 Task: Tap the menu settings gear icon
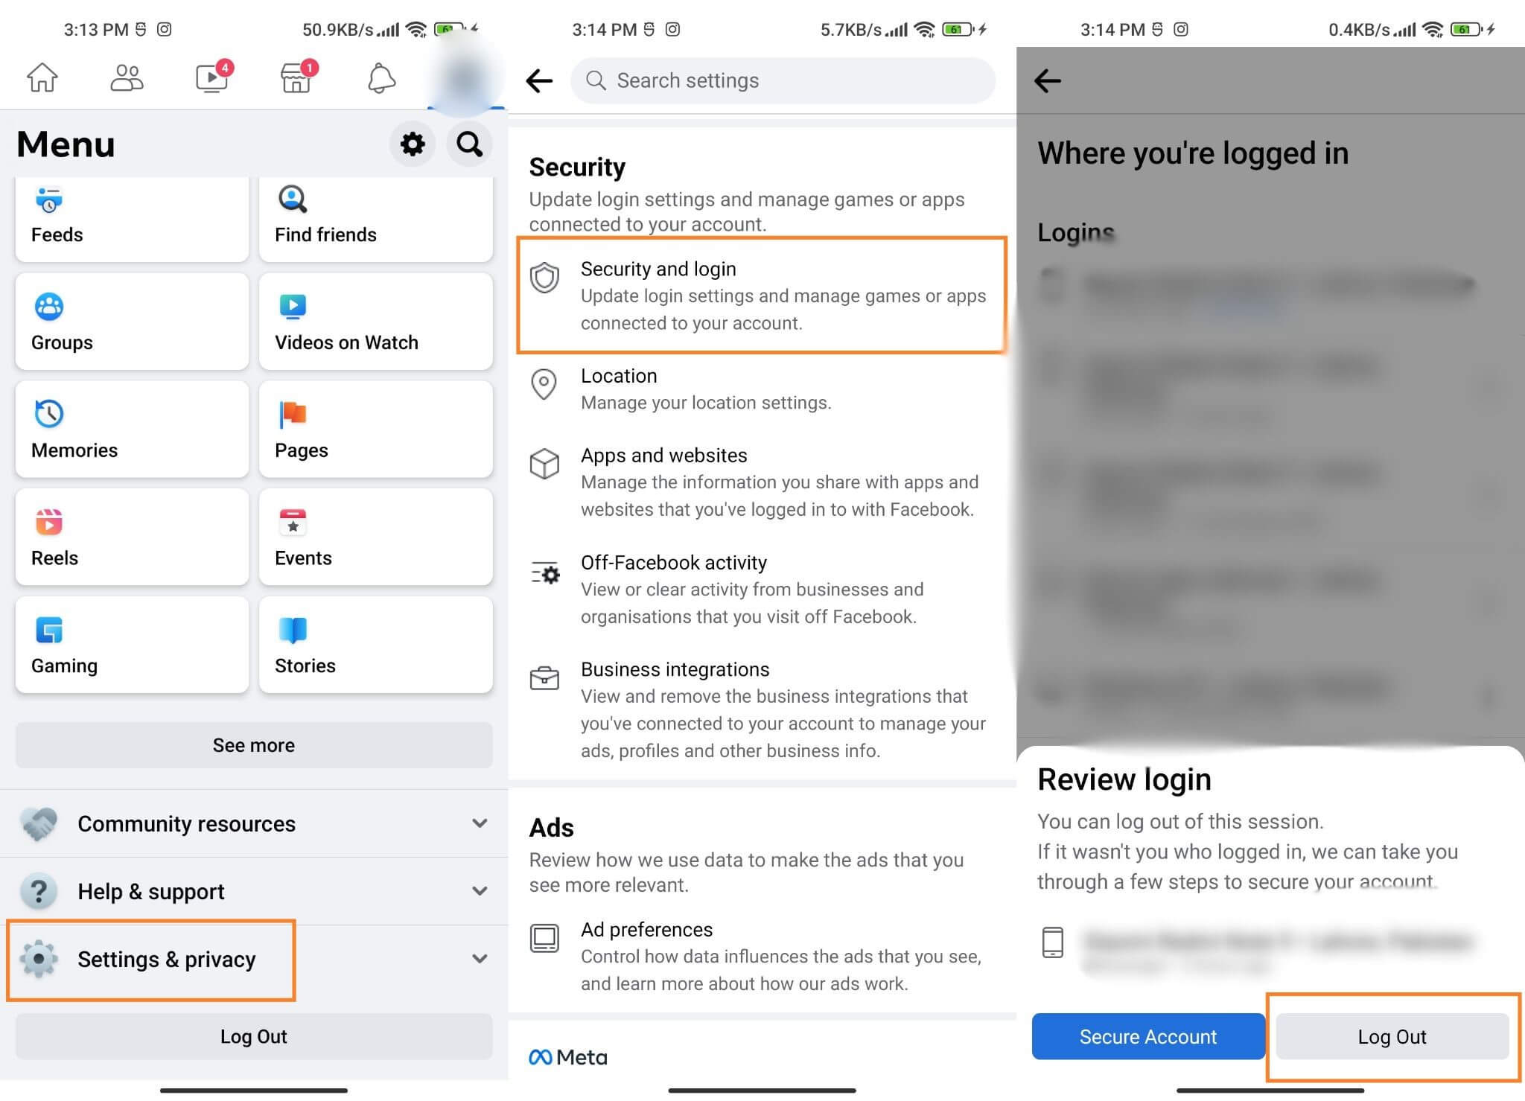coord(413,144)
